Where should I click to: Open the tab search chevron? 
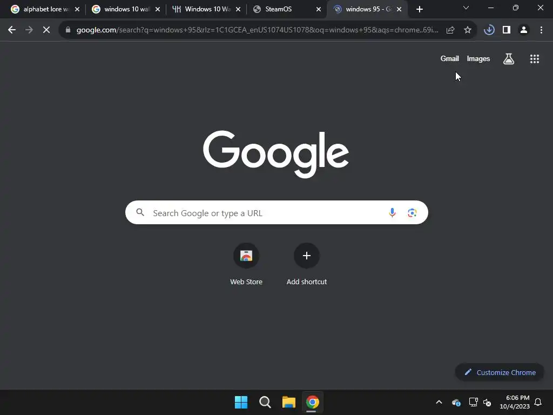(466, 8)
